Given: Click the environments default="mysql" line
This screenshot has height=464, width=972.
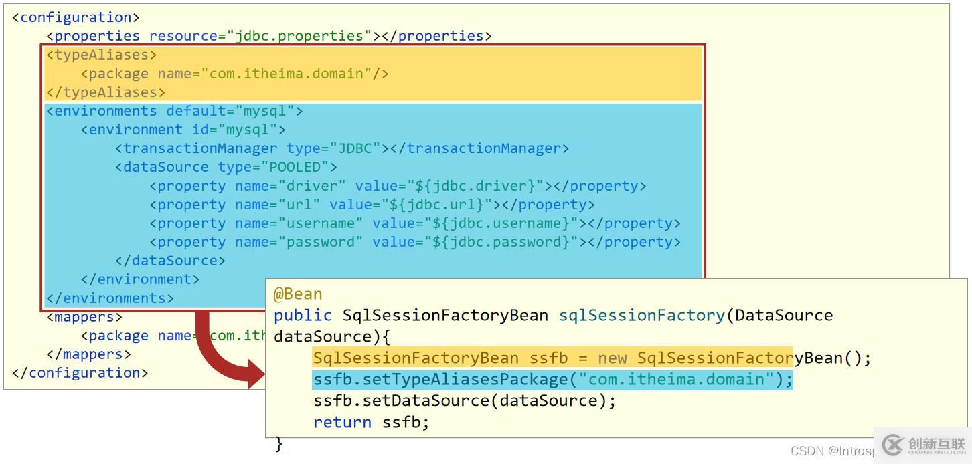Looking at the screenshot, I should point(174,111).
